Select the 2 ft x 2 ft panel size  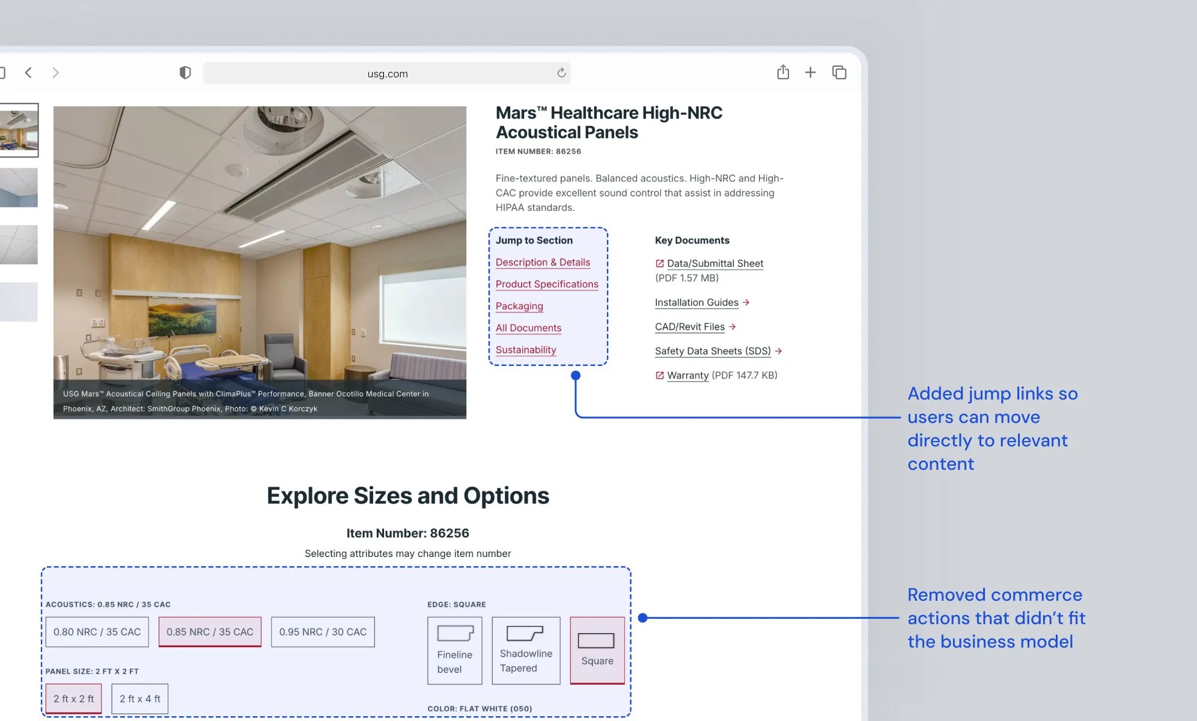pos(74,699)
